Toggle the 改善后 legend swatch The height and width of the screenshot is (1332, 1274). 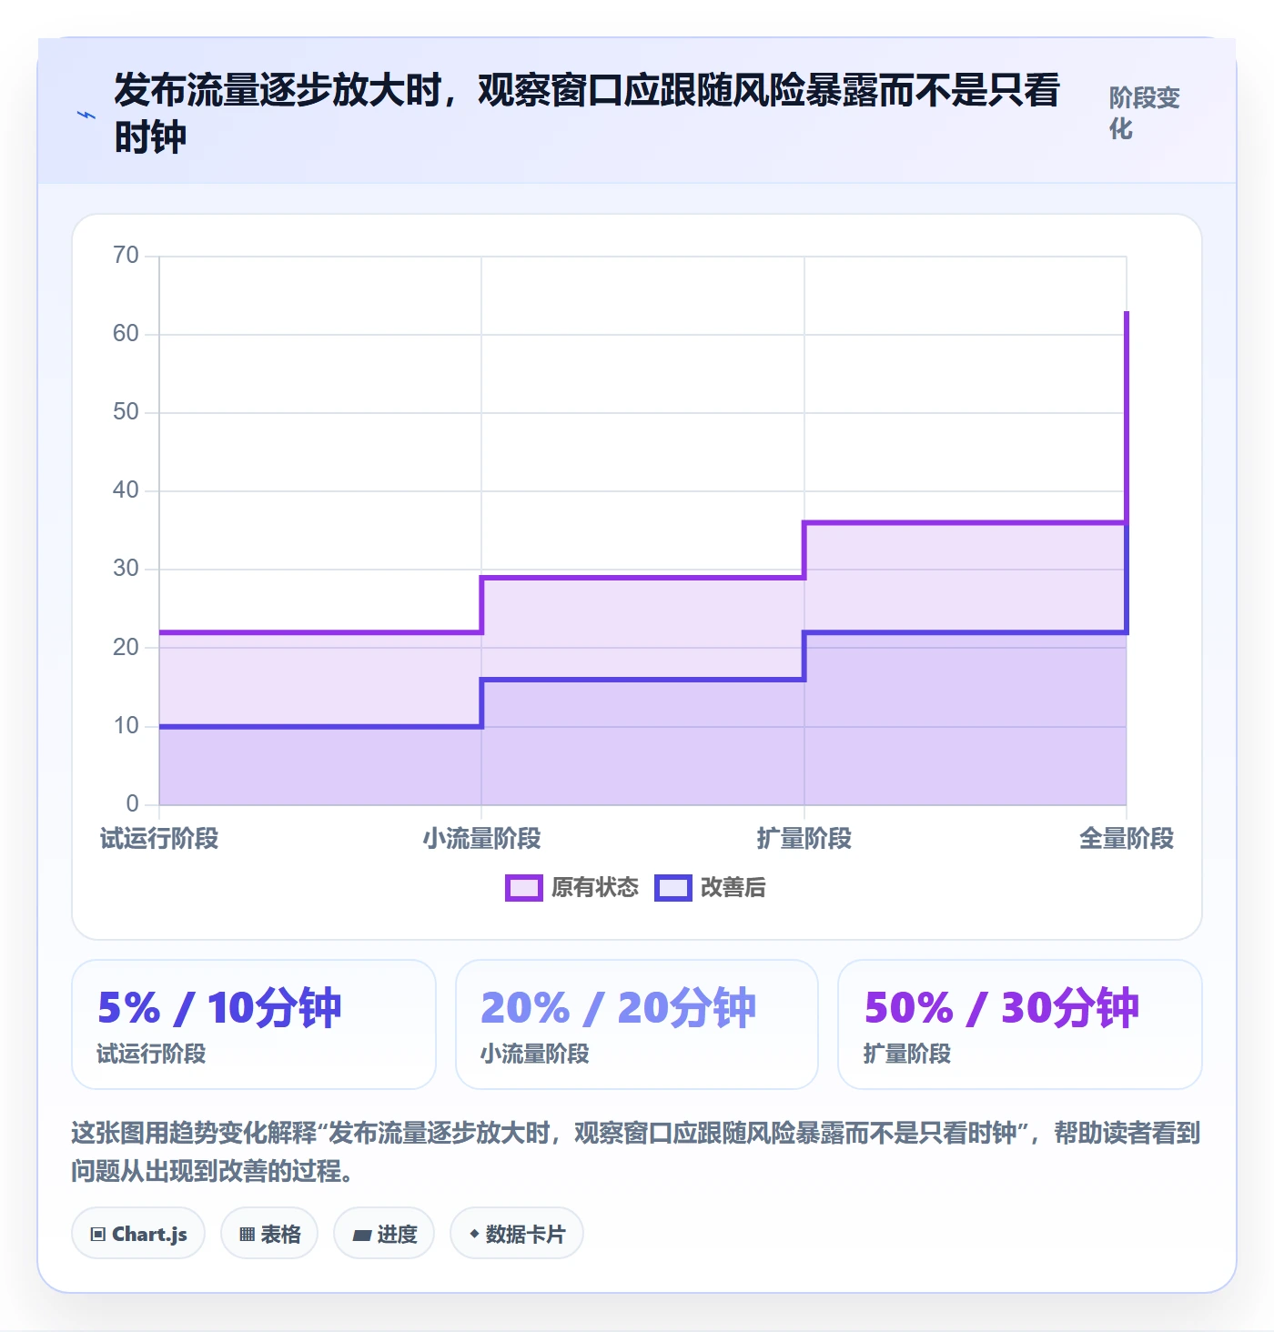point(673,888)
